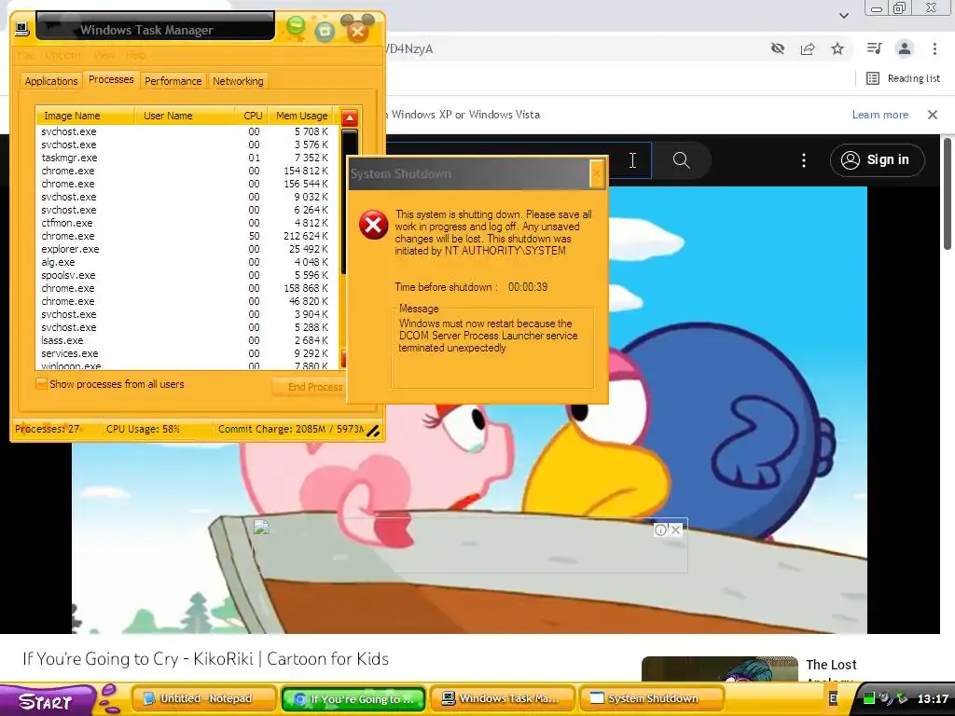The width and height of the screenshot is (955, 716).
Task: Select the spoolsv.exe process row
Action: [185, 275]
